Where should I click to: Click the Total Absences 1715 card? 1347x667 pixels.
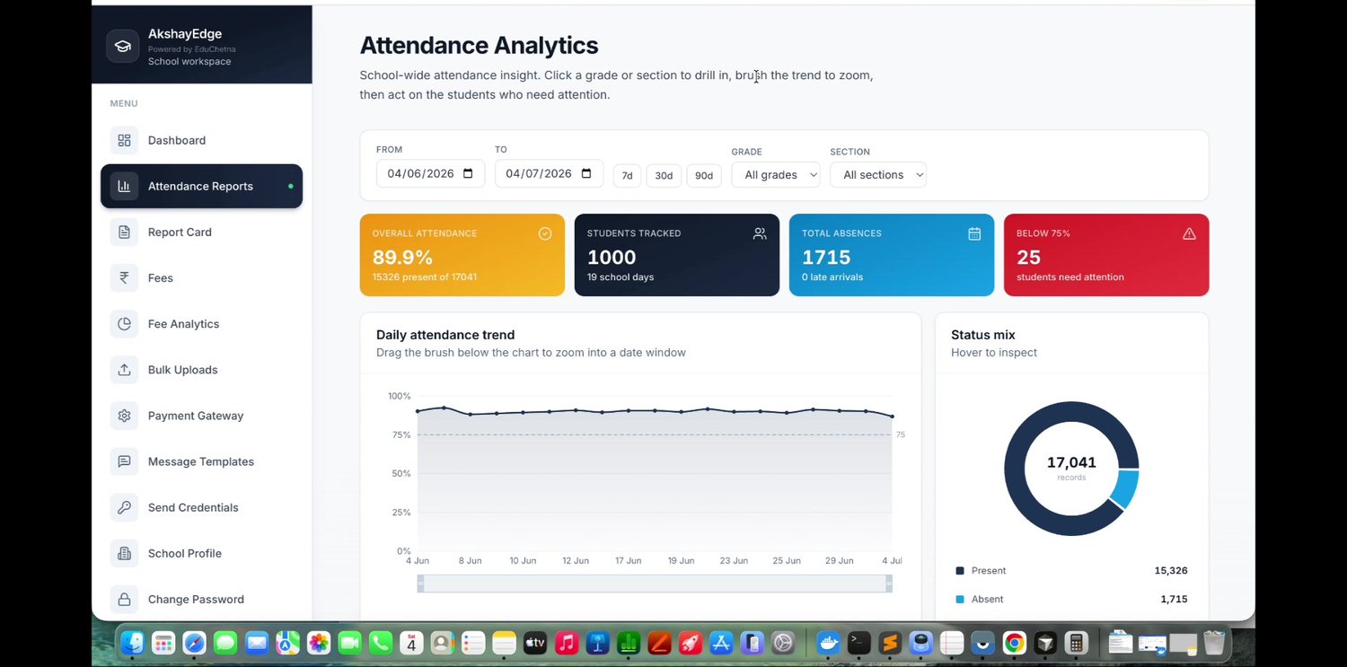(892, 255)
